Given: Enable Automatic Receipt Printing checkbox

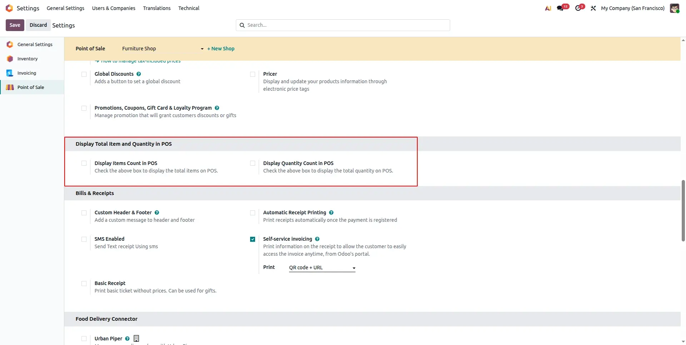Looking at the screenshot, I should tap(253, 213).
